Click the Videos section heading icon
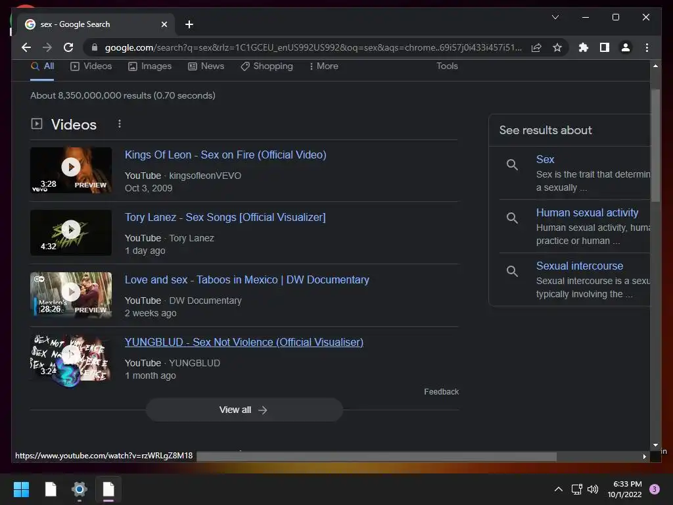The width and height of the screenshot is (673, 505). pyautogui.click(x=37, y=124)
